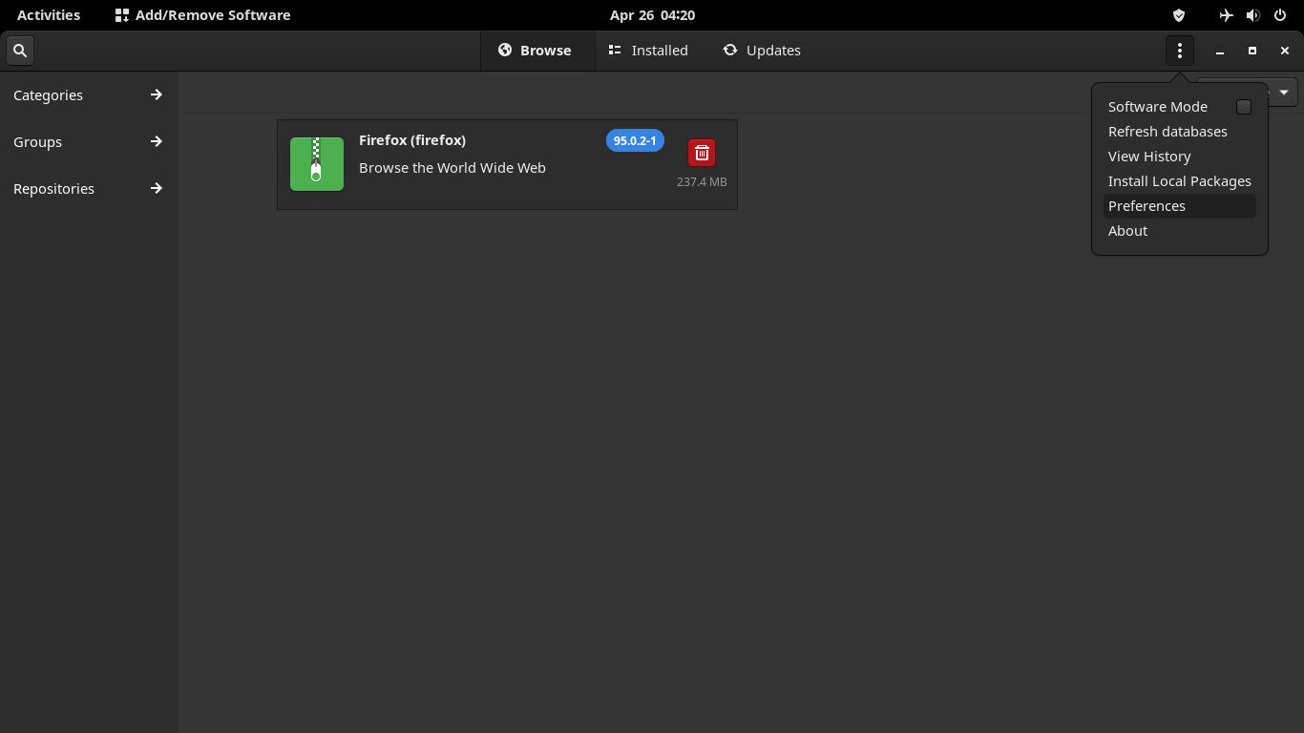Click the refresh icon next to Updates

click(x=730, y=50)
